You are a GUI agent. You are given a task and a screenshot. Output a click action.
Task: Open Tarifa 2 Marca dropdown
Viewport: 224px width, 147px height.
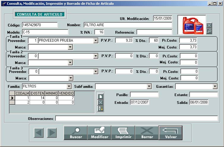(70, 62)
